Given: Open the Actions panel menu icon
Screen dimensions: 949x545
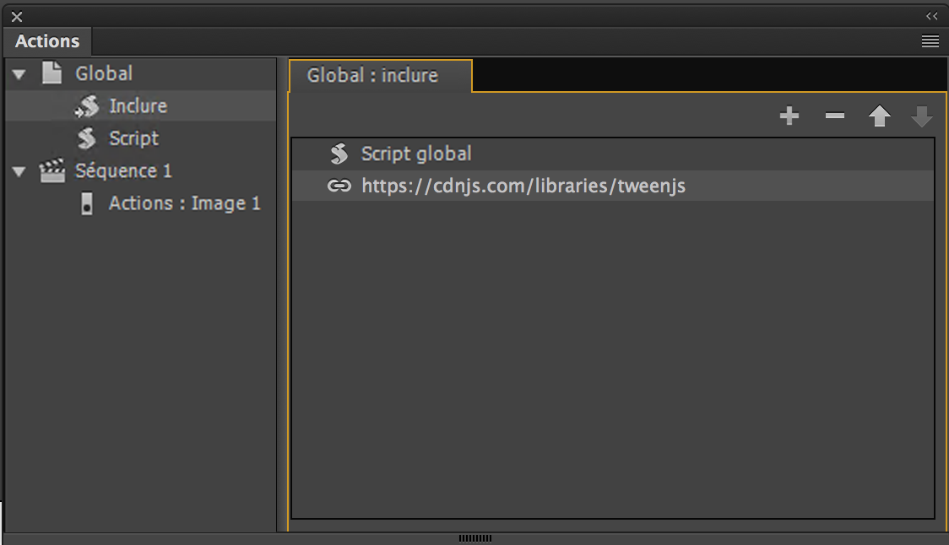Looking at the screenshot, I should 930,40.
